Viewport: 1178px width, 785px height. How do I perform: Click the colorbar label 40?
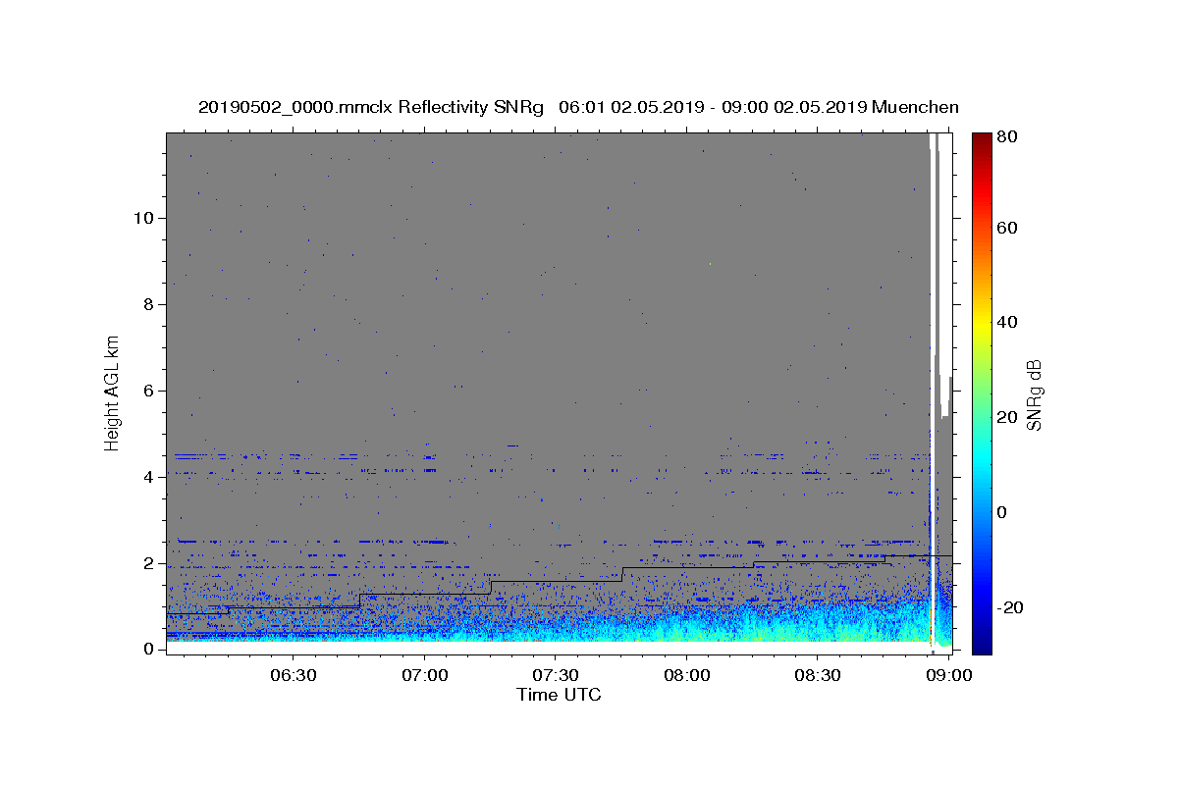tap(1008, 322)
